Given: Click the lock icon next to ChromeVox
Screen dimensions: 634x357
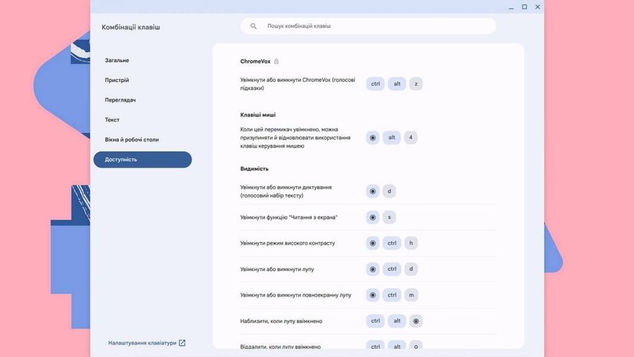Looking at the screenshot, I should 277,61.
